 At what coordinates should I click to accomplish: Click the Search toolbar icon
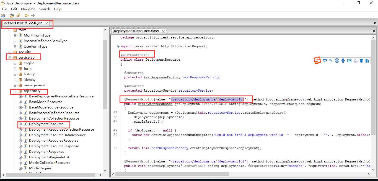coord(18,15)
